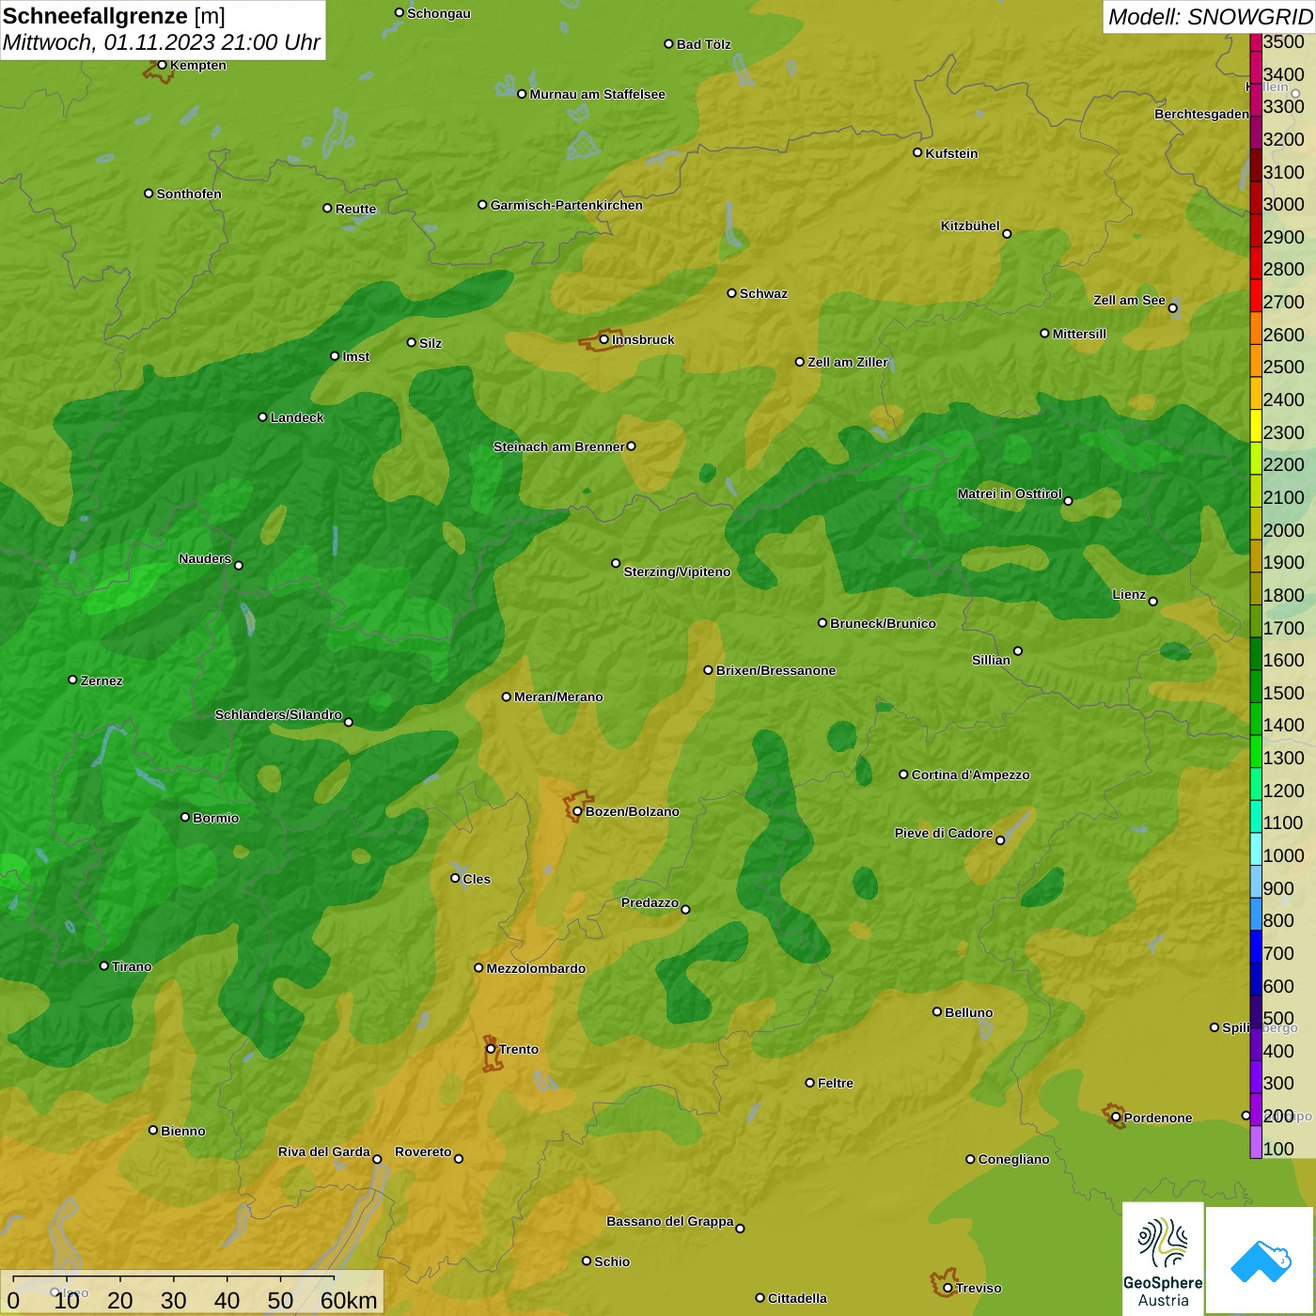Click the Bassano del Grappa label
Screen dimensions: 1316x1316
[x=670, y=1221]
